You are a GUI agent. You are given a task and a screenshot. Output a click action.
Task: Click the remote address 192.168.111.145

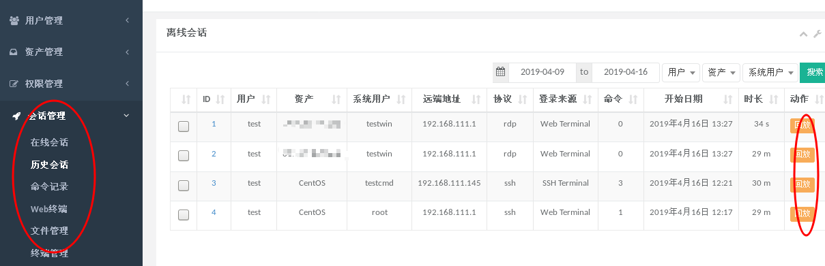tap(449, 183)
